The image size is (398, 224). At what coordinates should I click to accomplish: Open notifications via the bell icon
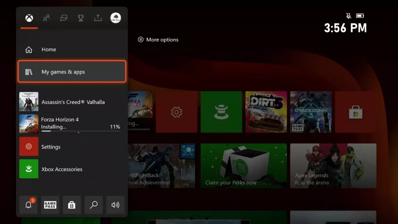tap(28, 205)
